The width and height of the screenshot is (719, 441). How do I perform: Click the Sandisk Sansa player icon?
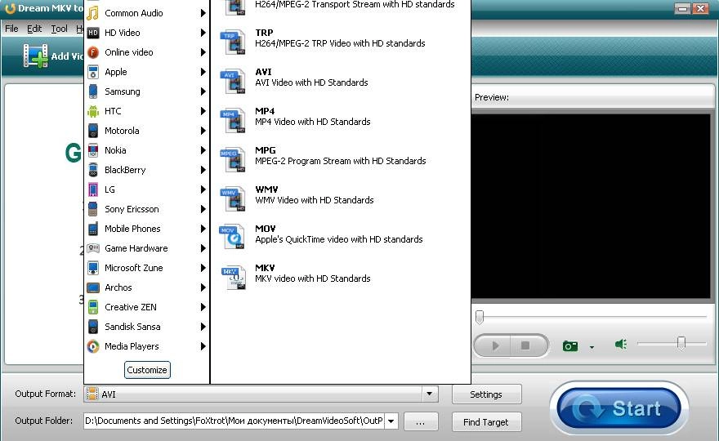[x=93, y=327]
